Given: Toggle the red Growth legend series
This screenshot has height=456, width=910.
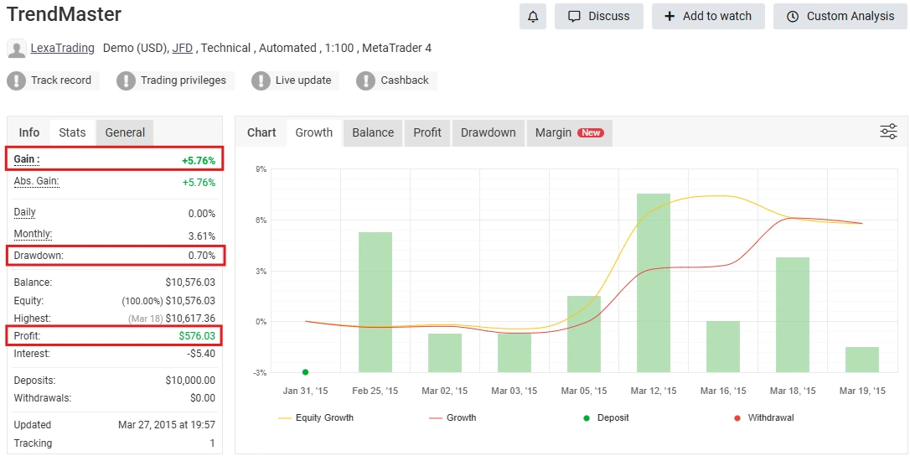Looking at the screenshot, I should [452, 417].
